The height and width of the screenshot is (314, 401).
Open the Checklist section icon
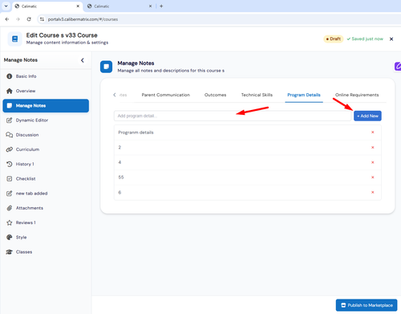10,178
